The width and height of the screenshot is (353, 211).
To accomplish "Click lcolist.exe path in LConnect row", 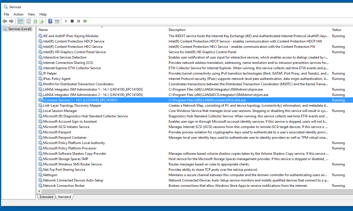I will click(207, 100).
